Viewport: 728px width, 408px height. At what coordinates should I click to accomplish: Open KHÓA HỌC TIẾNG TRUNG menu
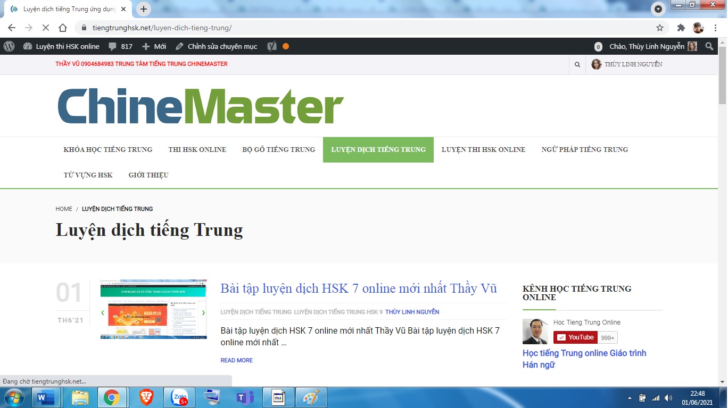point(108,149)
